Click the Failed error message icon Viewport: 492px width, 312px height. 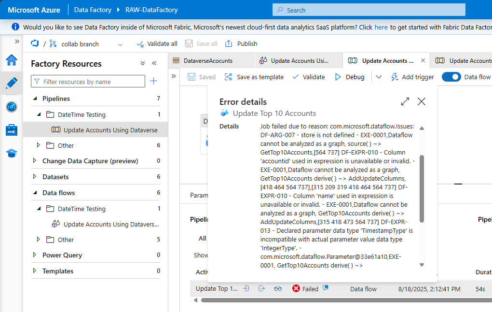click(x=326, y=287)
